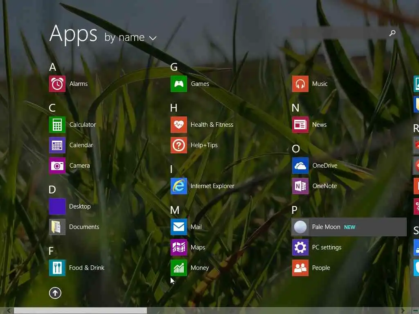Select the letter G group header
The image size is (419, 314).
[x=174, y=67]
